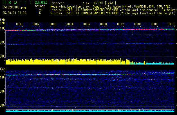Click the 0010 minute marker
Viewport: 177px width, 115px height.
[171, 24]
